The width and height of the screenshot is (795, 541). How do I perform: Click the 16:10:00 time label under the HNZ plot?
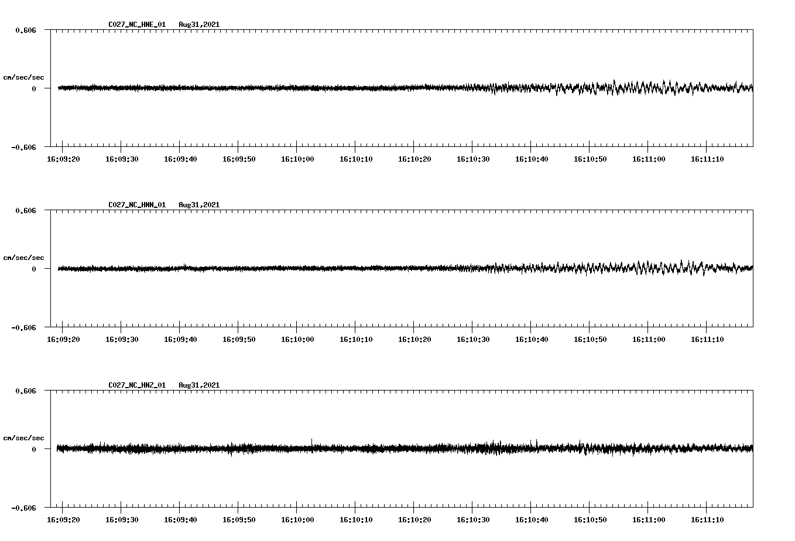pyautogui.click(x=297, y=520)
